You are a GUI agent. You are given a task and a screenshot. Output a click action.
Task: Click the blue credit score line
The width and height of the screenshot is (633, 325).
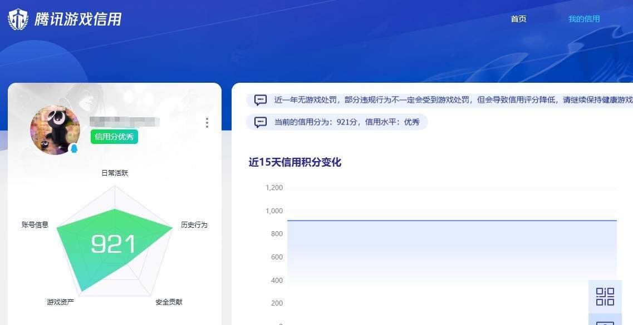coord(452,221)
